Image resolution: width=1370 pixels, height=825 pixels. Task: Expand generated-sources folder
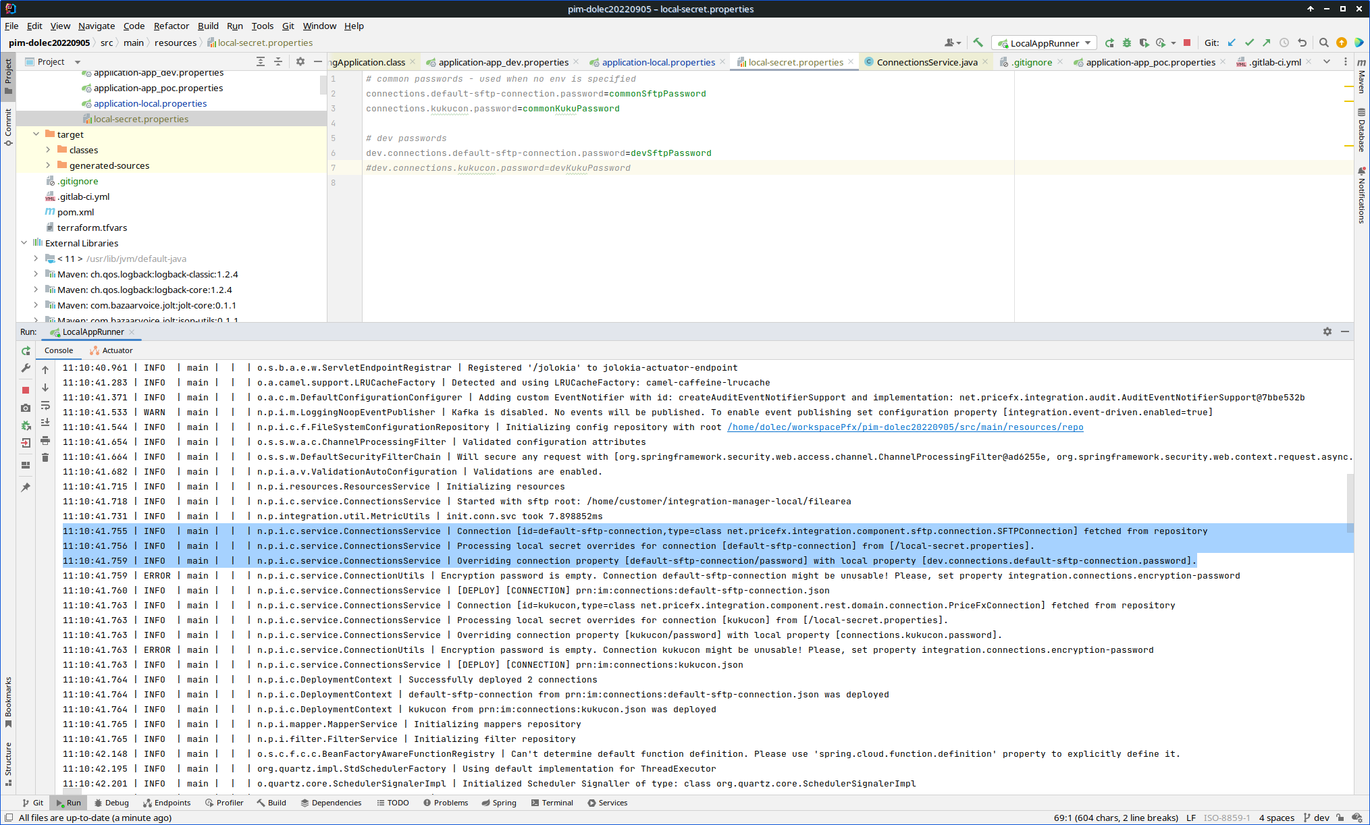click(48, 165)
